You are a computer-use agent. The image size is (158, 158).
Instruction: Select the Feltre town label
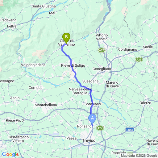point(12,26)
